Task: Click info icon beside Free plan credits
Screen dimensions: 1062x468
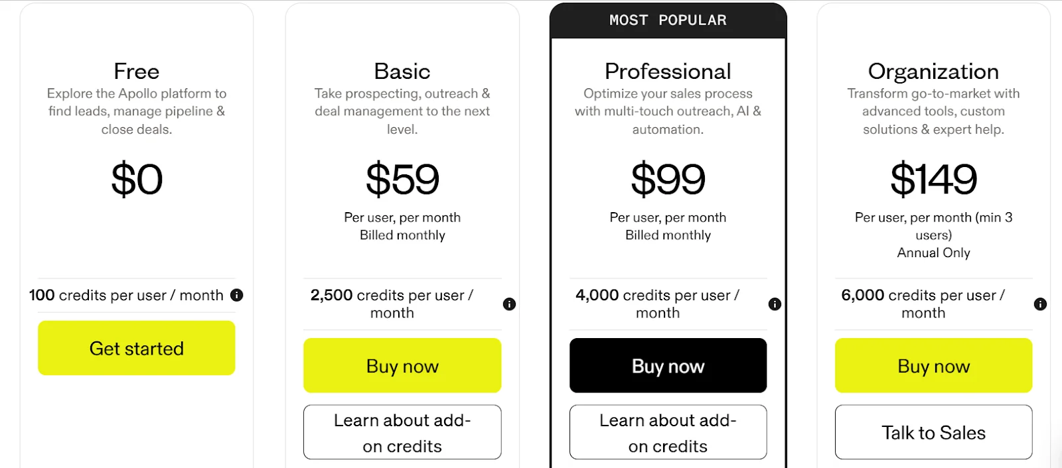Action: point(236,295)
